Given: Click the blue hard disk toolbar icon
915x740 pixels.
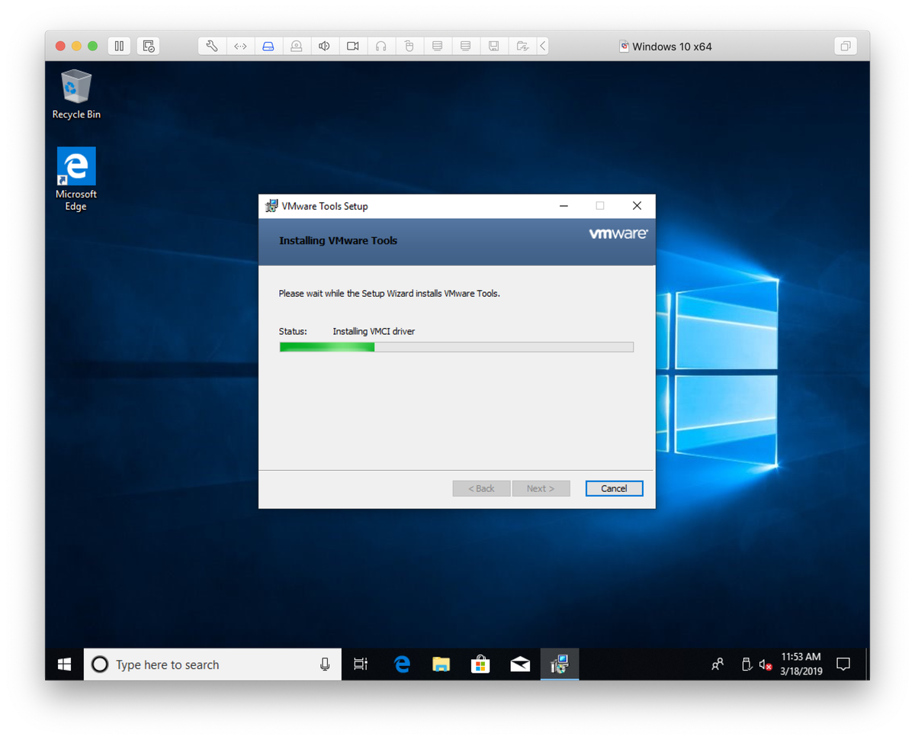Looking at the screenshot, I should (x=268, y=46).
